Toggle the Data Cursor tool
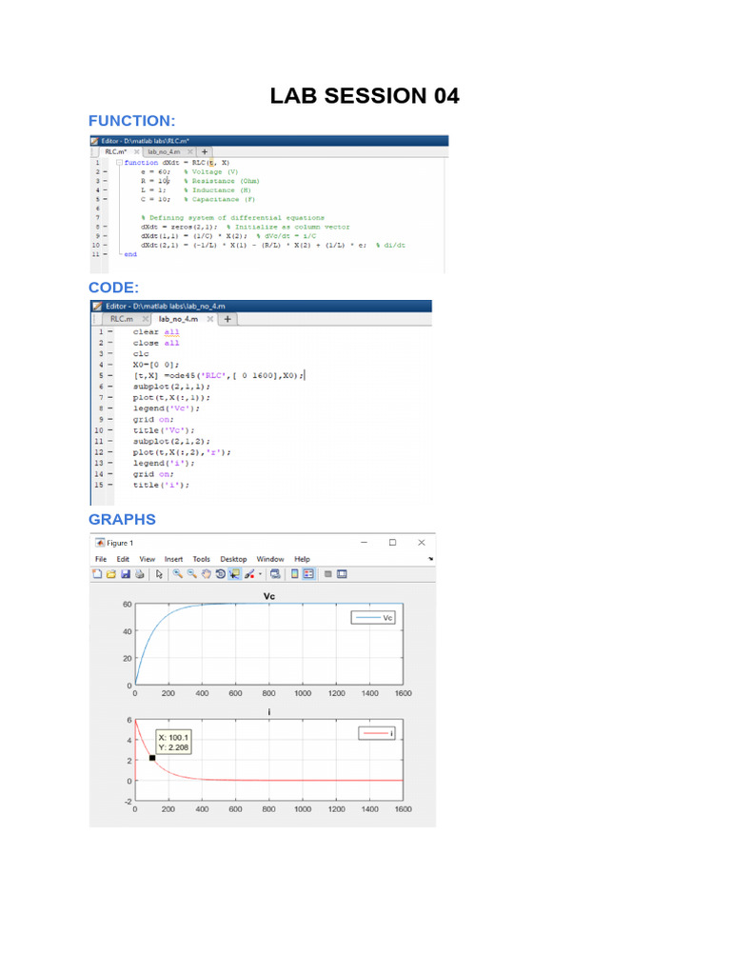731x975 pixels. pyautogui.click(x=235, y=574)
